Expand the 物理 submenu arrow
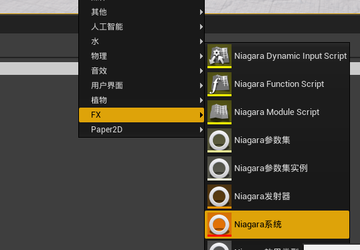 (201, 56)
